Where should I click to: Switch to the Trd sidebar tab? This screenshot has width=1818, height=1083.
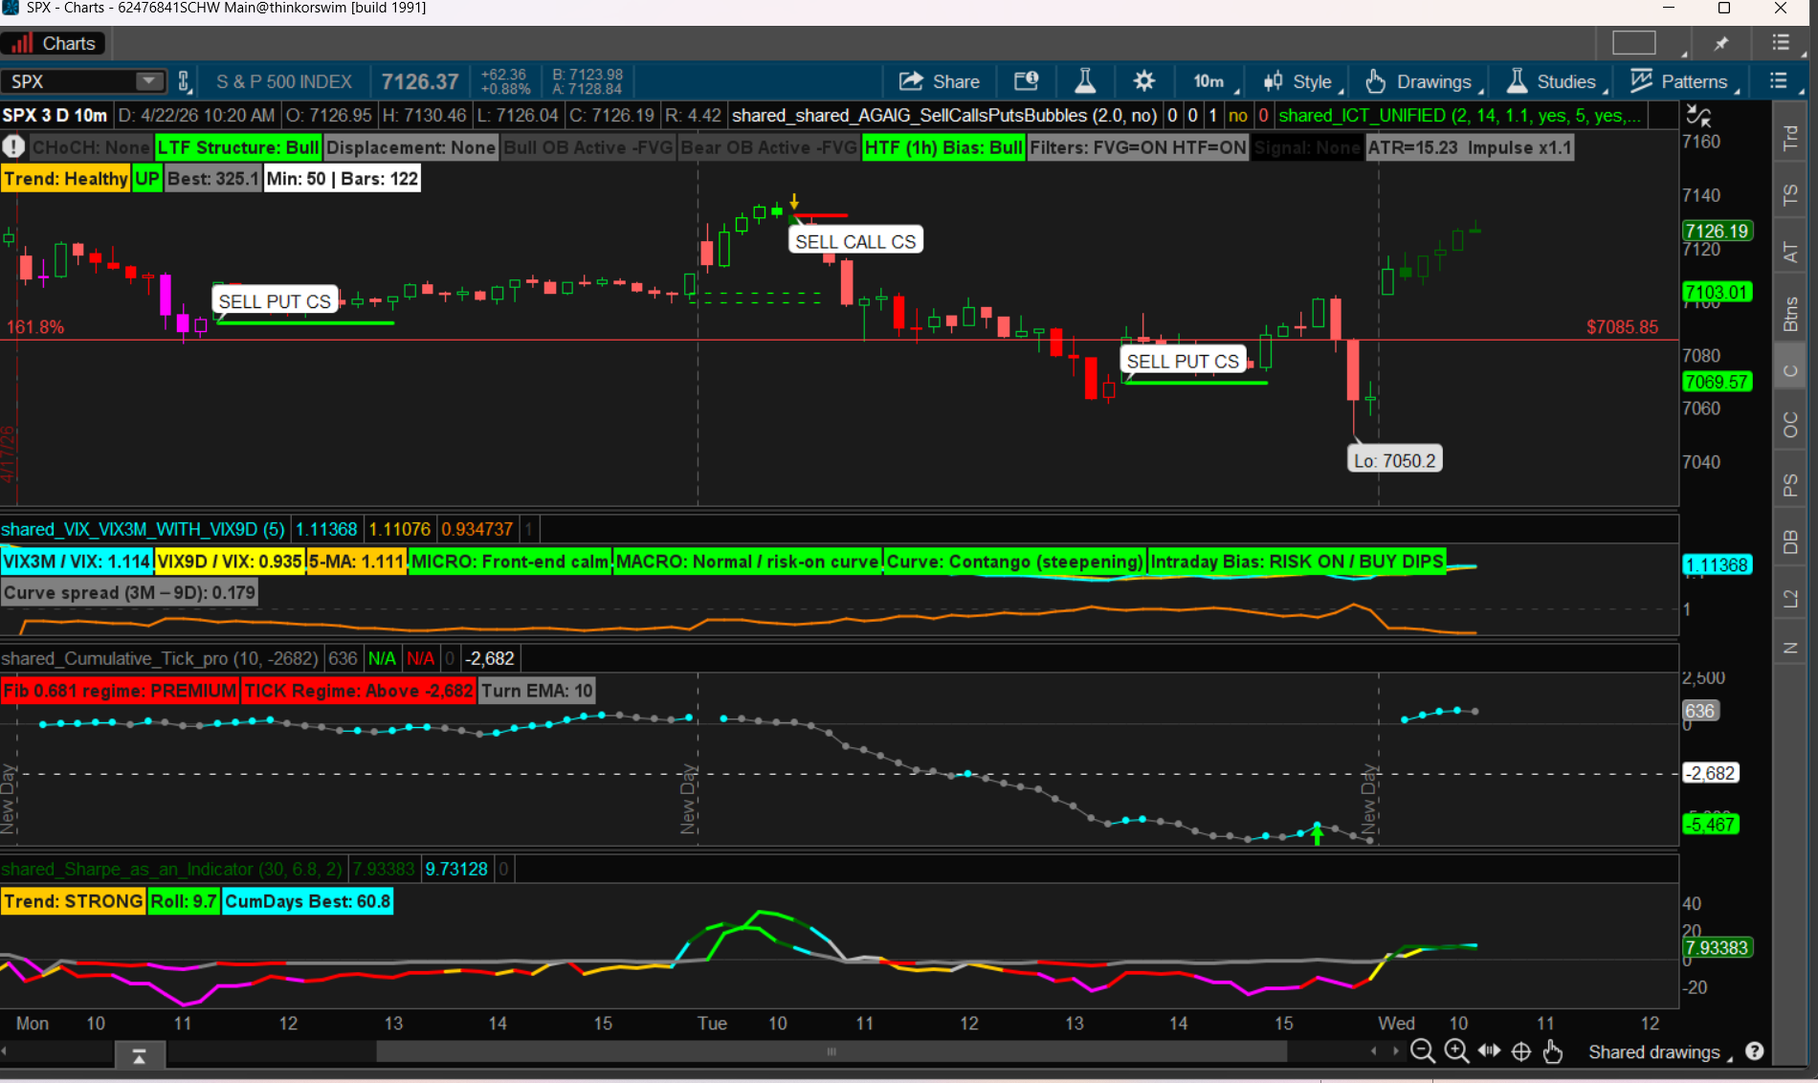1790,138
